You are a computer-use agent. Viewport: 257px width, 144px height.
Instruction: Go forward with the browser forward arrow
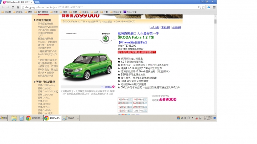point(8,7)
